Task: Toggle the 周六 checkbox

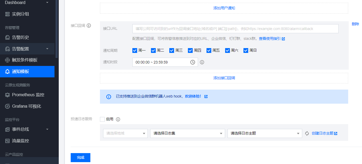Action: pyautogui.click(x=228, y=51)
